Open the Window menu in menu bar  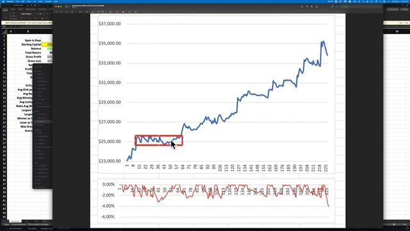[x=48, y=1]
